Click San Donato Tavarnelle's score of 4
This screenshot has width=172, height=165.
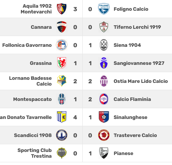coord(75,117)
